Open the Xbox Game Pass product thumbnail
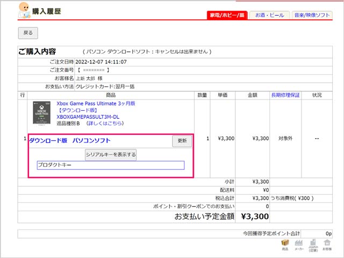 tap(42, 113)
